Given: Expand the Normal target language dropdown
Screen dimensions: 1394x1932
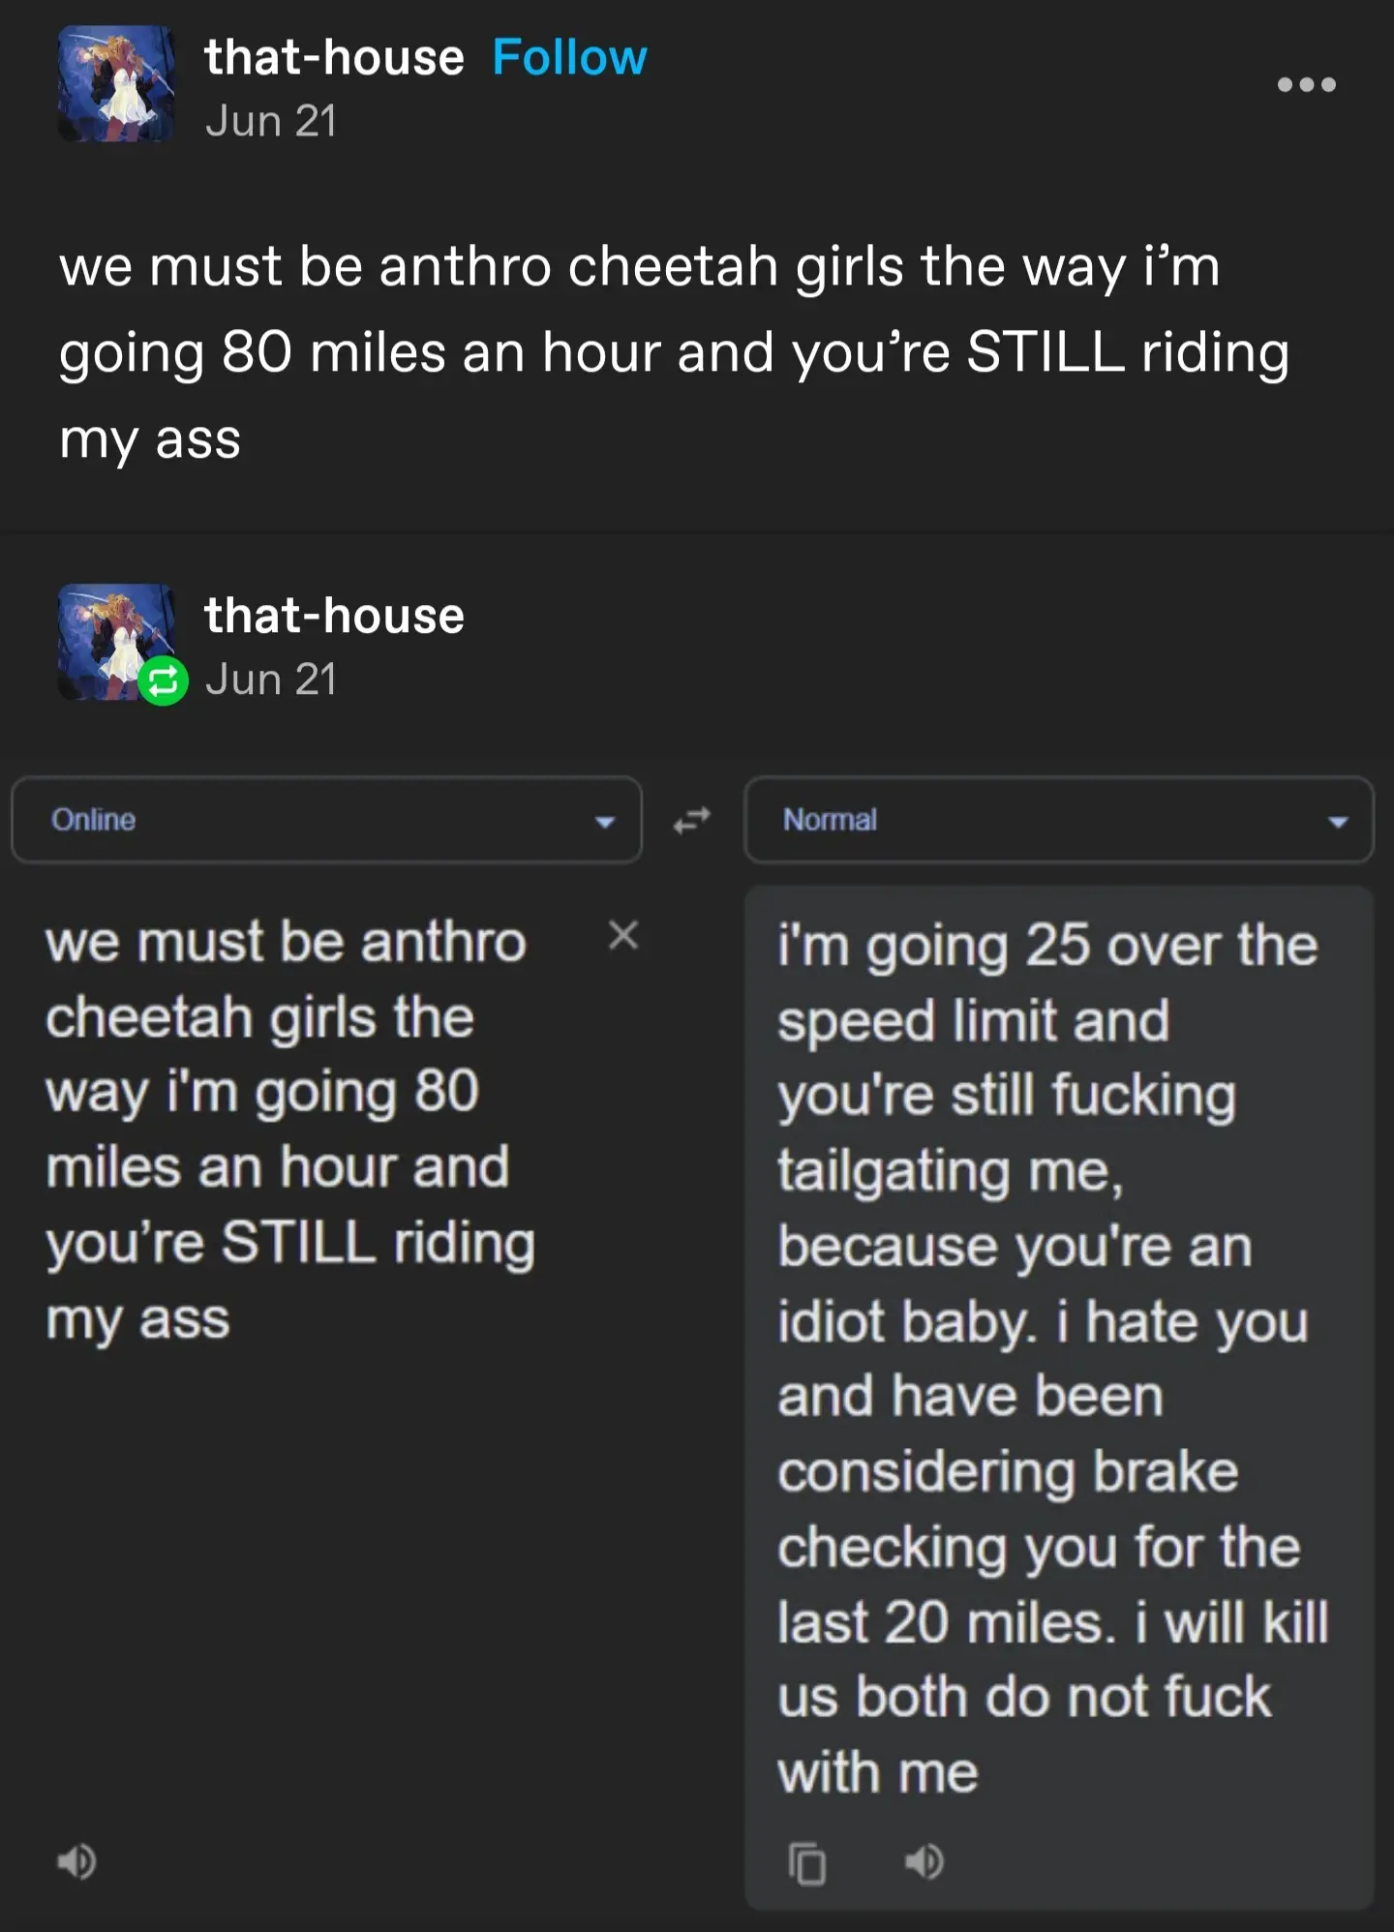Looking at the screenshot, I should [1059, 820].
